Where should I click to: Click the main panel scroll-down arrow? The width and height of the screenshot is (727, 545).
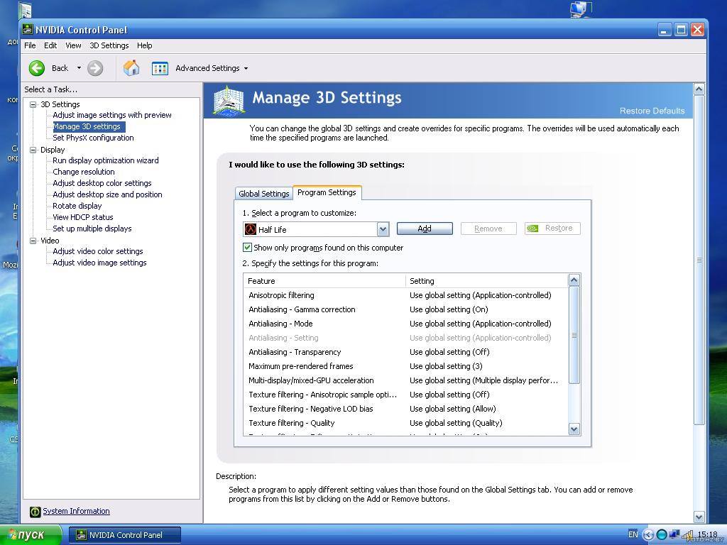point(699,517)
